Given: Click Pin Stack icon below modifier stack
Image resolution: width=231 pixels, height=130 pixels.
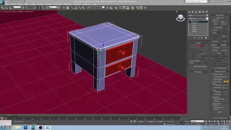Looking at the screenshot, I should click(190, 38).
